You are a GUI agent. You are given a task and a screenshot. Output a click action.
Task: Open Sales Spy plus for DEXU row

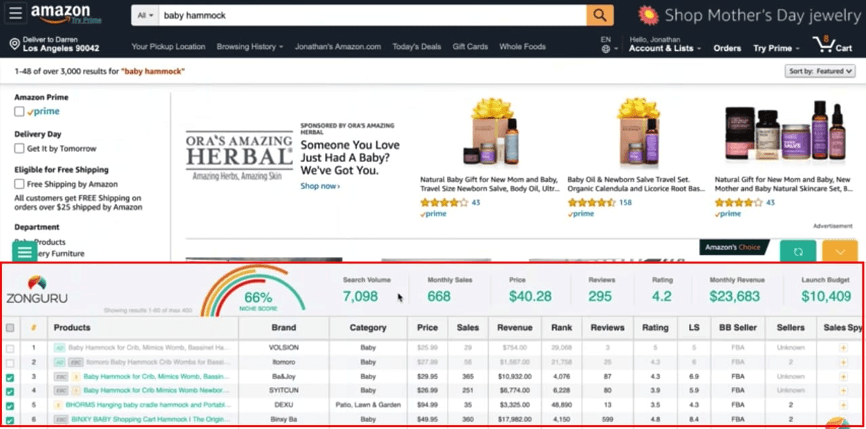[843, 405]
